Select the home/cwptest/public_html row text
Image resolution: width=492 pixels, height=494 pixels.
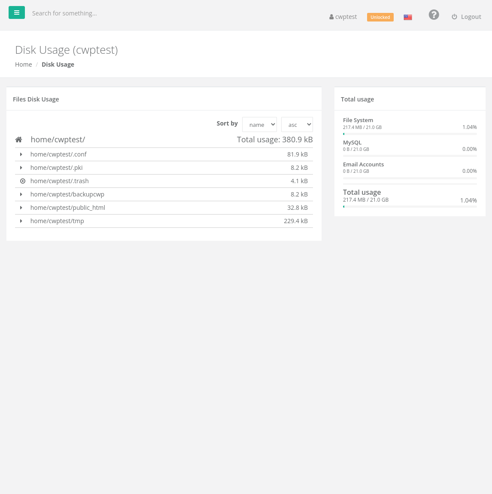[x=68, y=208]
